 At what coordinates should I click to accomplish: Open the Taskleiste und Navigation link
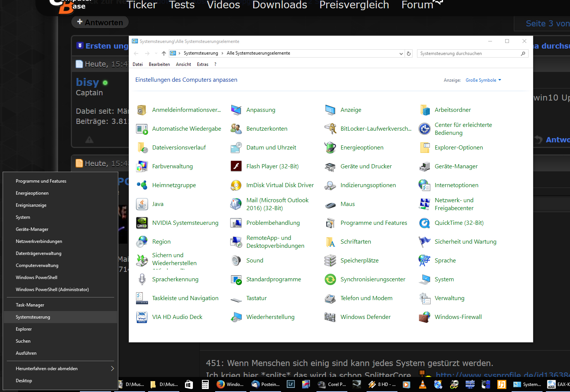click(x=185, y=298)
